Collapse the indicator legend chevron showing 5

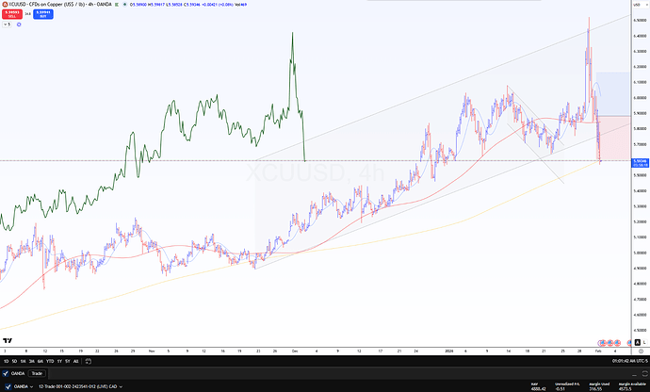click(7, 24)
